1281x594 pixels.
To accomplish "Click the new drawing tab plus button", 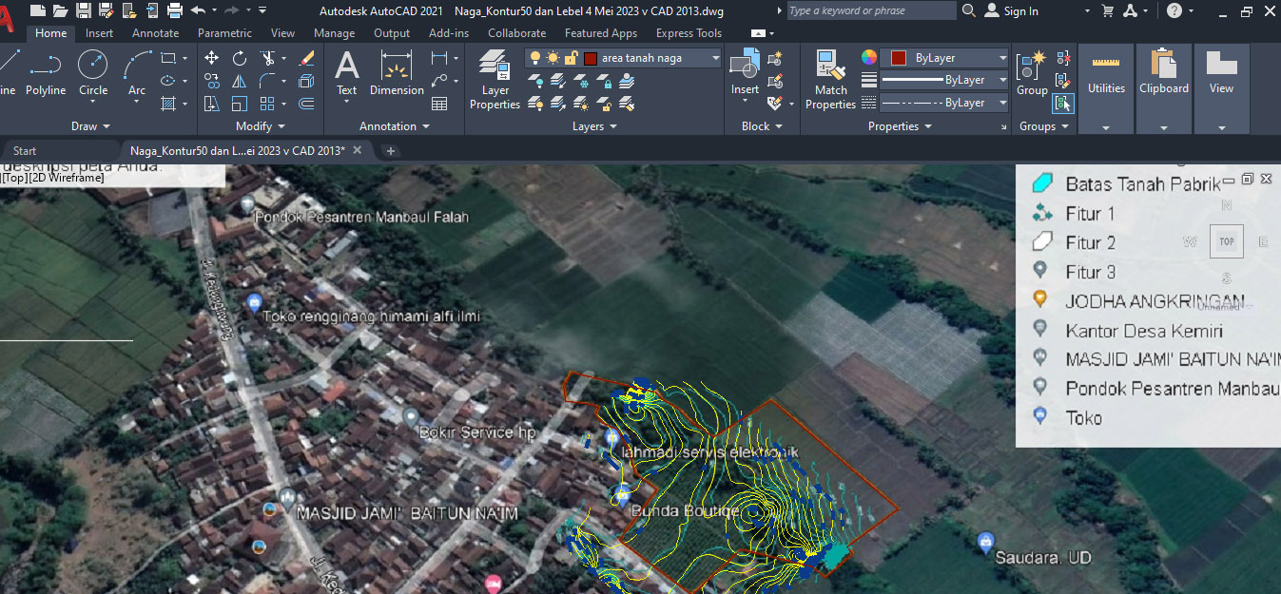I will pyautogui.click(x=391, y=151).
